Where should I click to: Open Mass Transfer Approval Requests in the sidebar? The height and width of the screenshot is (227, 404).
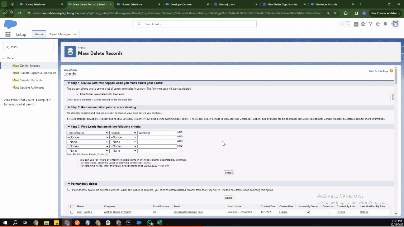click(34, 73)
